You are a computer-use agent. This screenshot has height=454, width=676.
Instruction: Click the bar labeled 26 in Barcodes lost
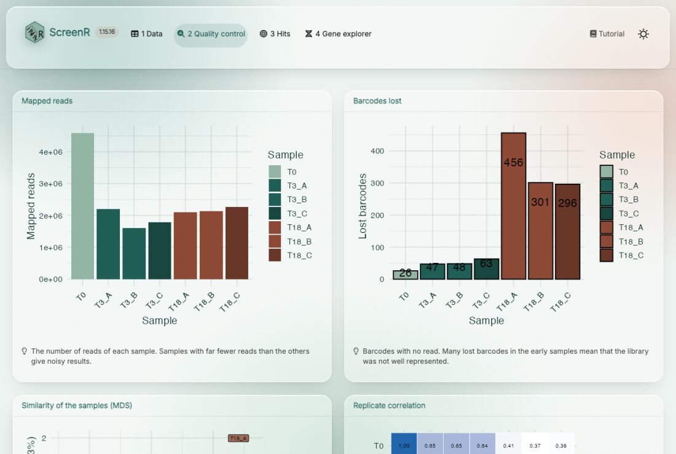pos(405,275)
